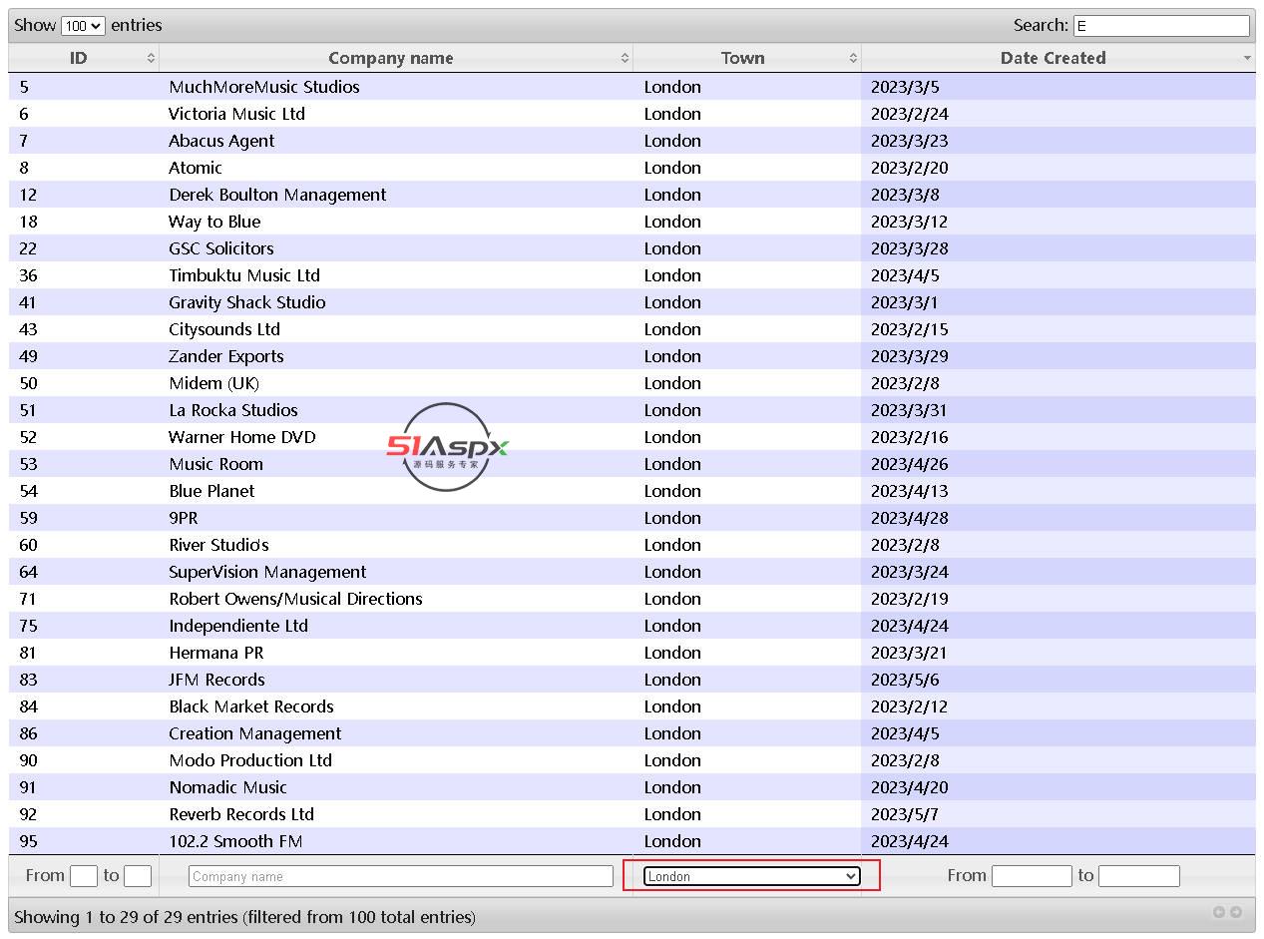Go to the next page of entries

coord(1236,912)
